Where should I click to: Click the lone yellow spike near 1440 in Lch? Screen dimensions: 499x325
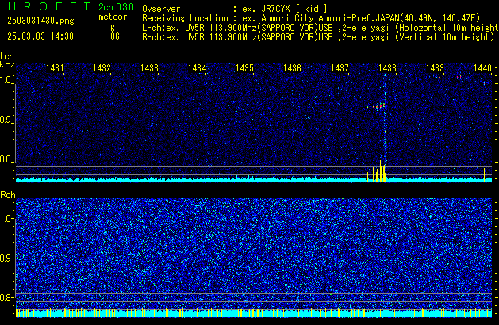pos(484,175)
